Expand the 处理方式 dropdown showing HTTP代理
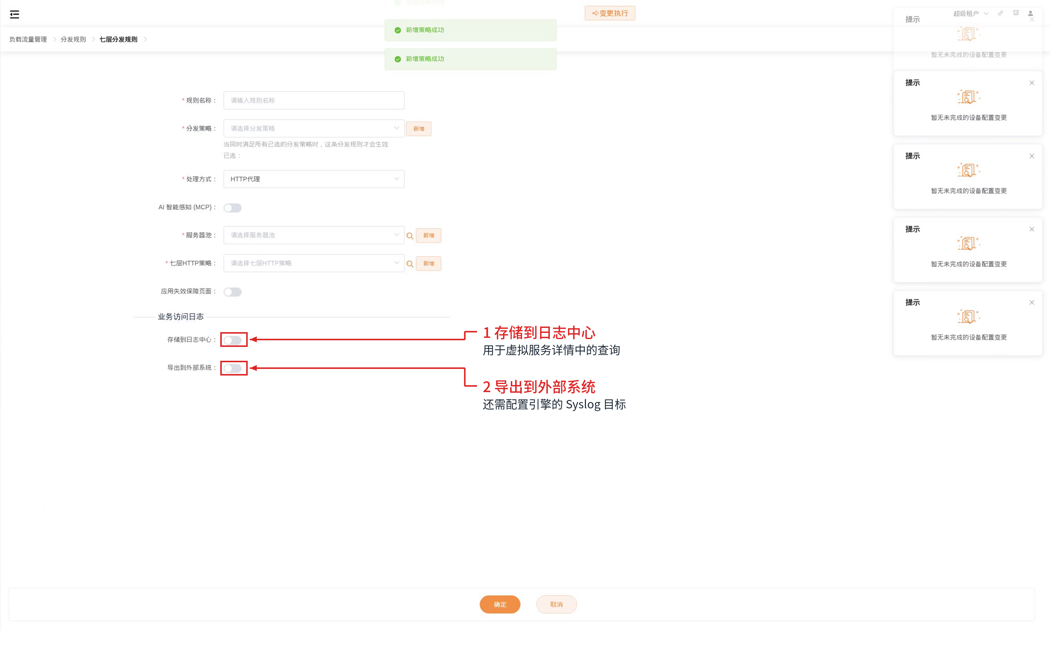Image resolution: width=1050 pixels, height=651 pixels. [x=314, y=179]
